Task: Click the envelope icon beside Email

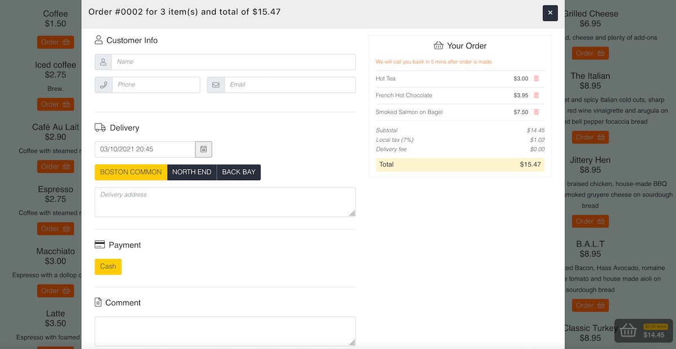Action: 216,85
